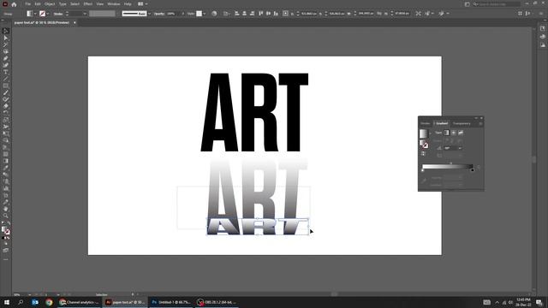Open the Stroke weight dropdown
The width and height of the screenshot is (548, 308).
85,14
